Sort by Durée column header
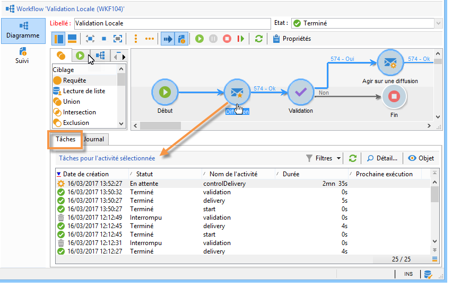The height and width of the screenshot is (289, 452). click(312, 174)
